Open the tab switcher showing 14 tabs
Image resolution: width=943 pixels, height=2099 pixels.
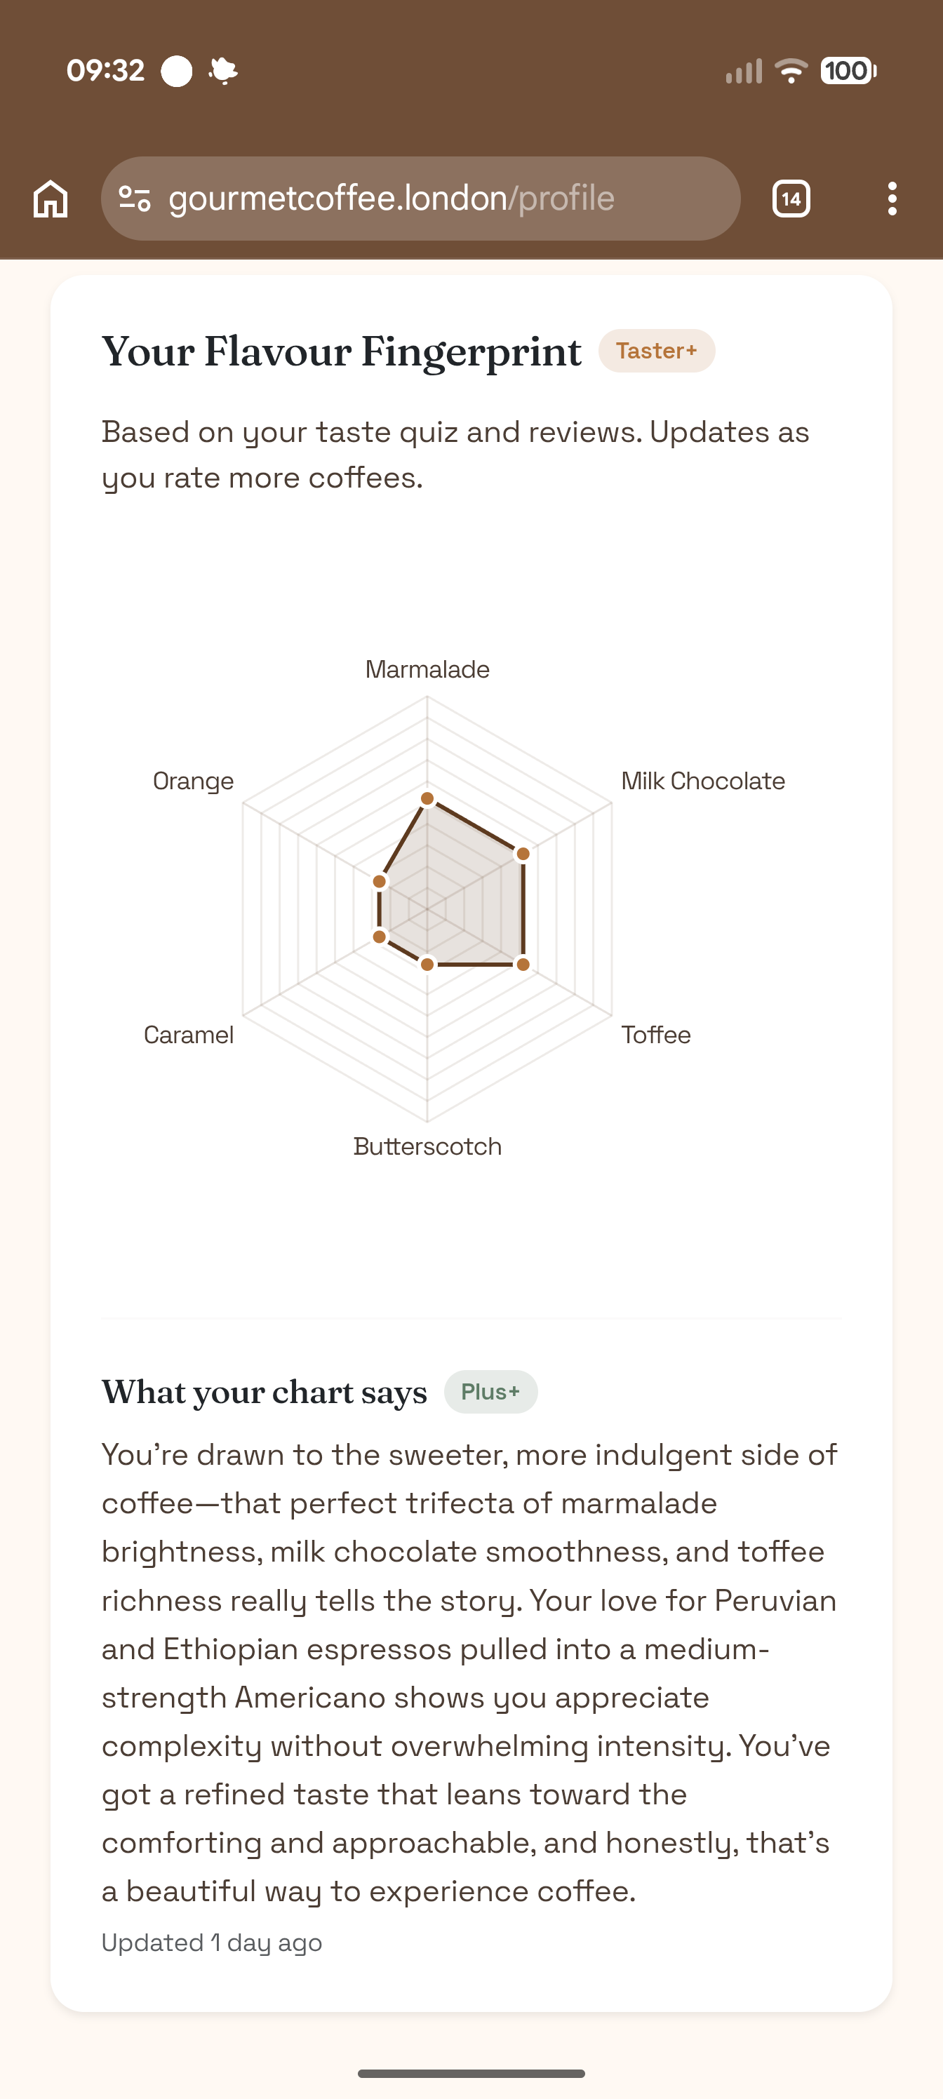(x=790, y=197)
